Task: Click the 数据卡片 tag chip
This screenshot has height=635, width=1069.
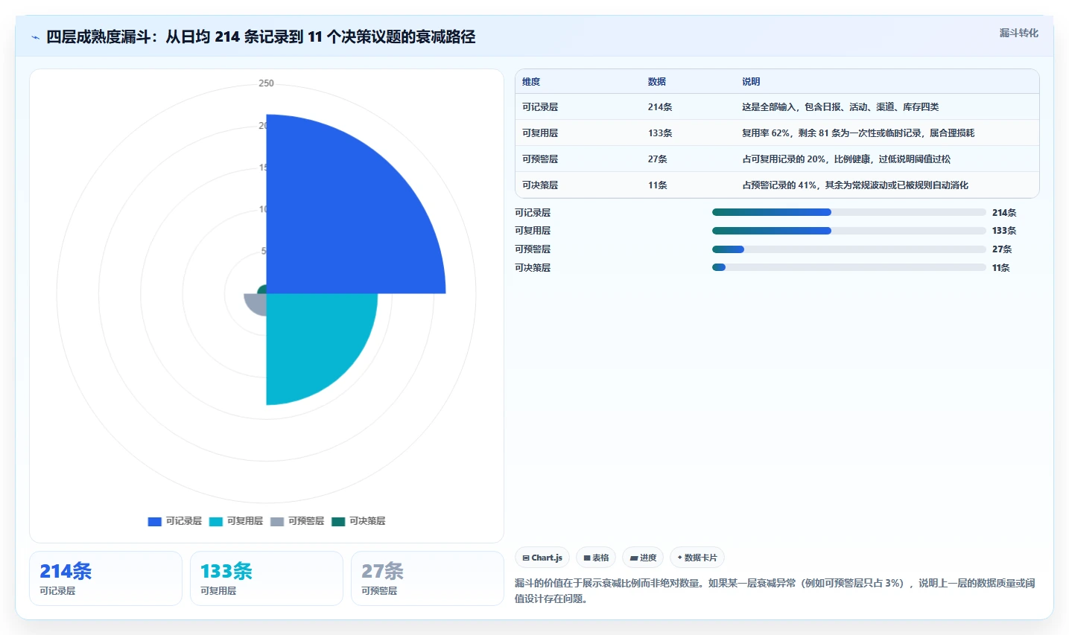Action: pos(697,558)
